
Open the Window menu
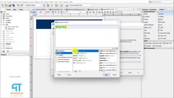66,2
